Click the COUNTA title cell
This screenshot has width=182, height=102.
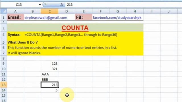[x=75, y=28]
